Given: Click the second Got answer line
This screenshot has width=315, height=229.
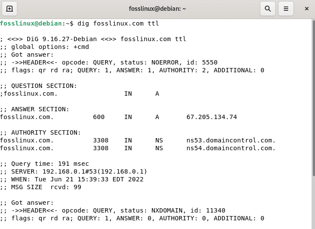Looking at the screenshot, I should point(27,203).
